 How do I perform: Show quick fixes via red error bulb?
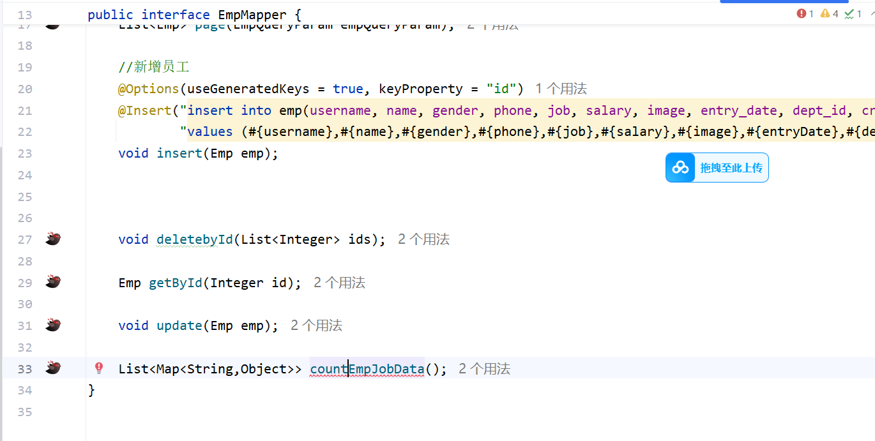pos(99,368)
